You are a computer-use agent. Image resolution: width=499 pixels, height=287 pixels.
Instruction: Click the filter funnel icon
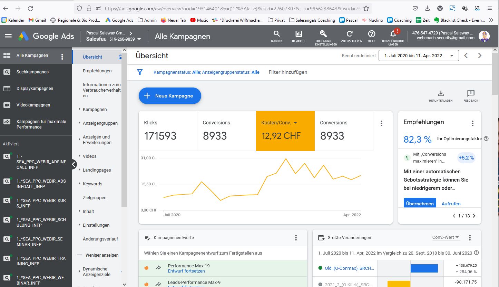(x=140, y=72)
